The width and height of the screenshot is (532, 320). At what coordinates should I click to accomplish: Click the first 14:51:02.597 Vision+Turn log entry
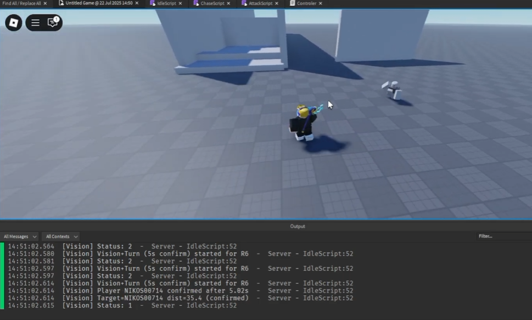[181, 269]
